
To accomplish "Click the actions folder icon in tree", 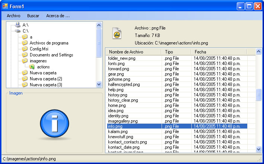I will (32, 67).
